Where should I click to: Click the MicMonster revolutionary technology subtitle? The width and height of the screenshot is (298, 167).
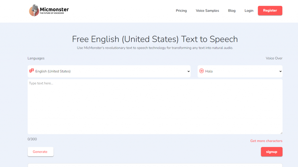click(155, 48)
